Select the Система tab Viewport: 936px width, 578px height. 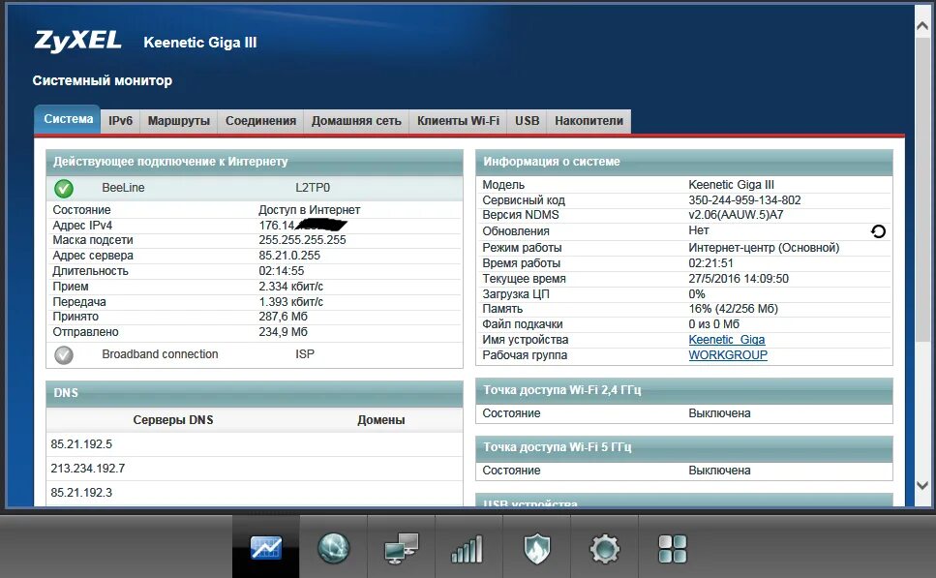point(68,119)
